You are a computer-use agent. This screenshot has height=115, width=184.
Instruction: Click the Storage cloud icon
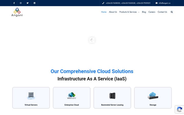click(153, 96)
